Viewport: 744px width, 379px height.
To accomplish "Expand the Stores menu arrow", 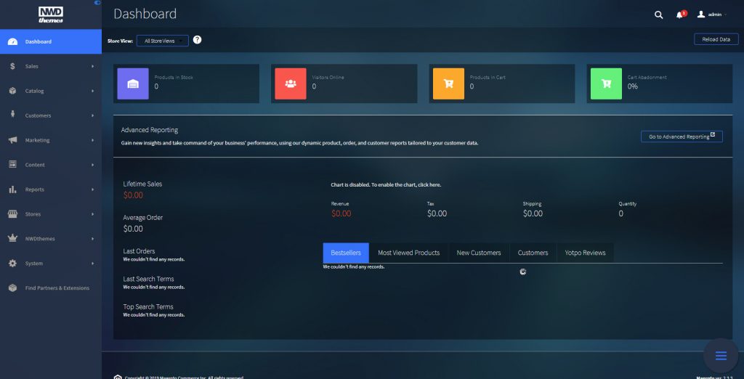I will pyautogui.click(x=92, y=214).
